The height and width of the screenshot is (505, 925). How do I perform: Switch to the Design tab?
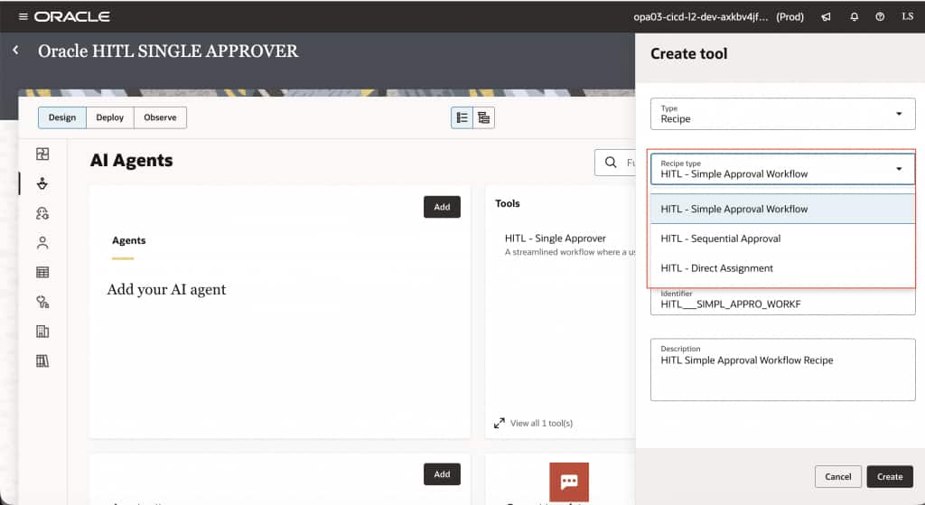[62, 117]
